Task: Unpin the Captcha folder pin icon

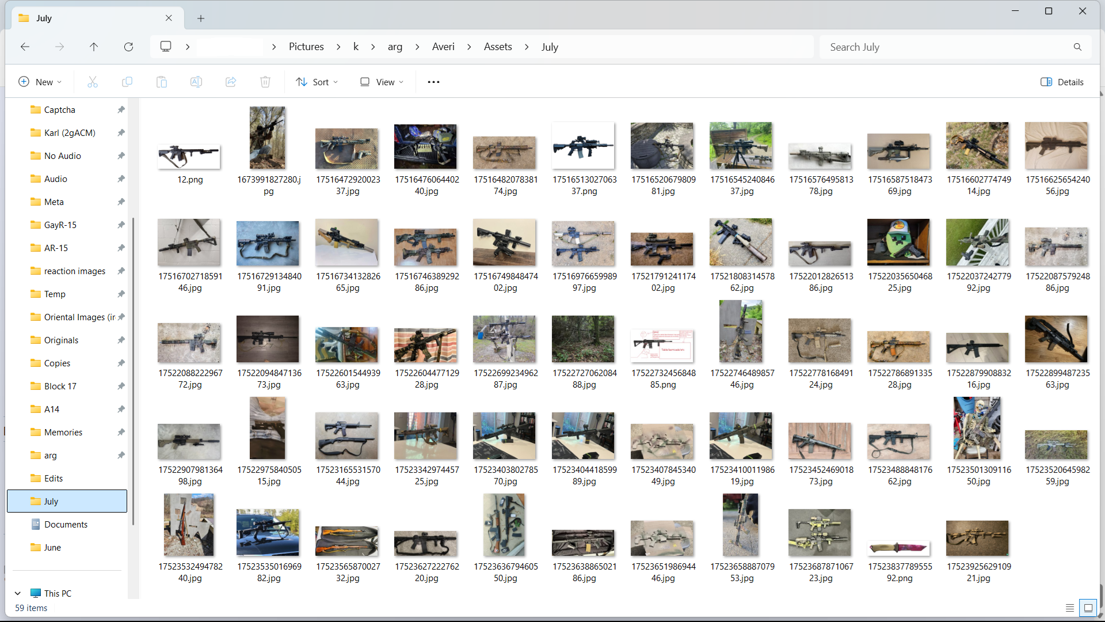Action: [x=121, y=109]
